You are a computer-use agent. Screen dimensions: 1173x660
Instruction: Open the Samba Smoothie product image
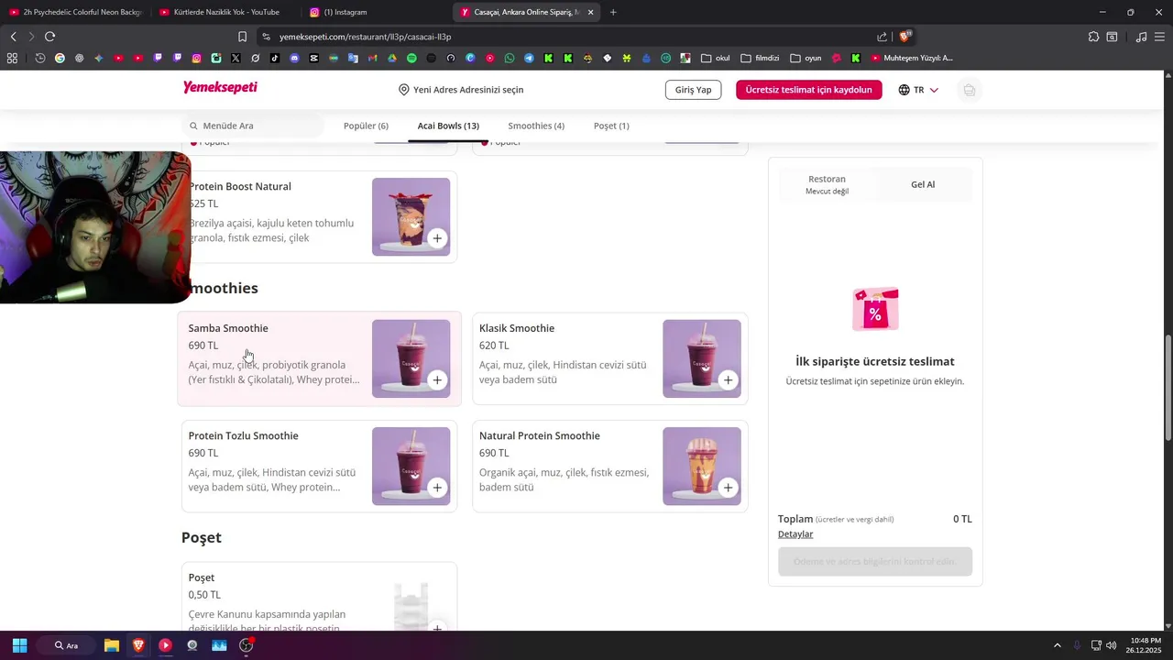(411, 358)
